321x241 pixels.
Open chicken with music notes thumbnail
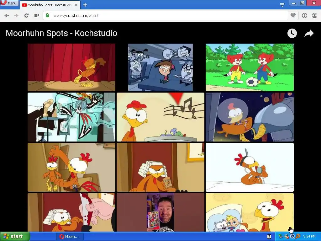(x=160, y=117)
